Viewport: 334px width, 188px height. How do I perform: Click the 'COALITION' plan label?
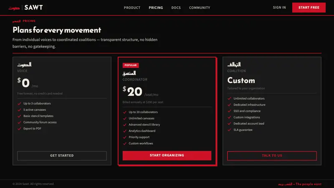(x=236, y=71)
